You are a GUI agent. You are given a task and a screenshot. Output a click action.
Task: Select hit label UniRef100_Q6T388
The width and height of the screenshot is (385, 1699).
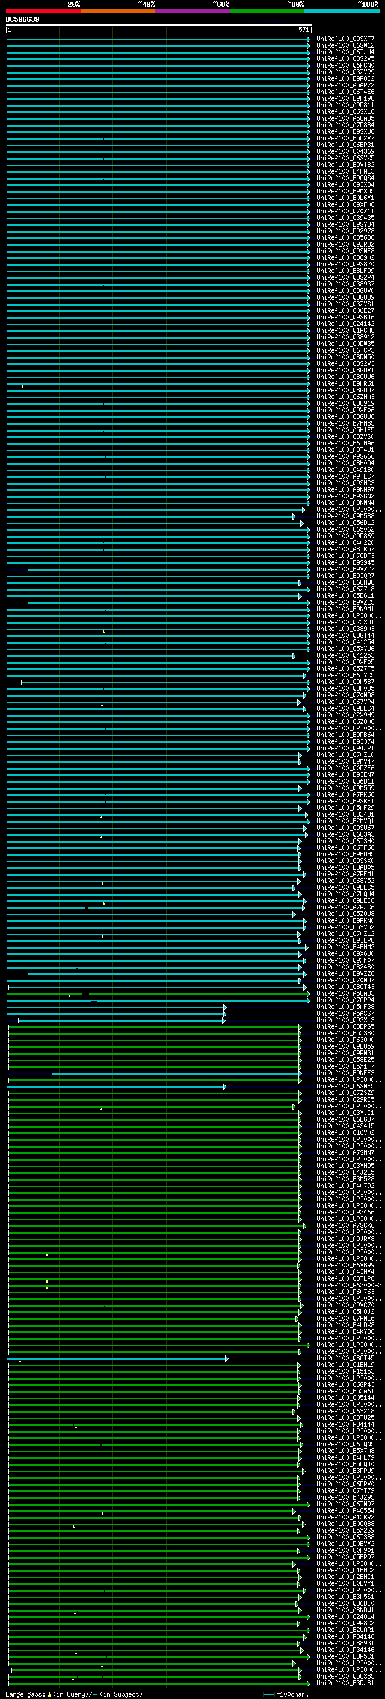click(345, 1537)
